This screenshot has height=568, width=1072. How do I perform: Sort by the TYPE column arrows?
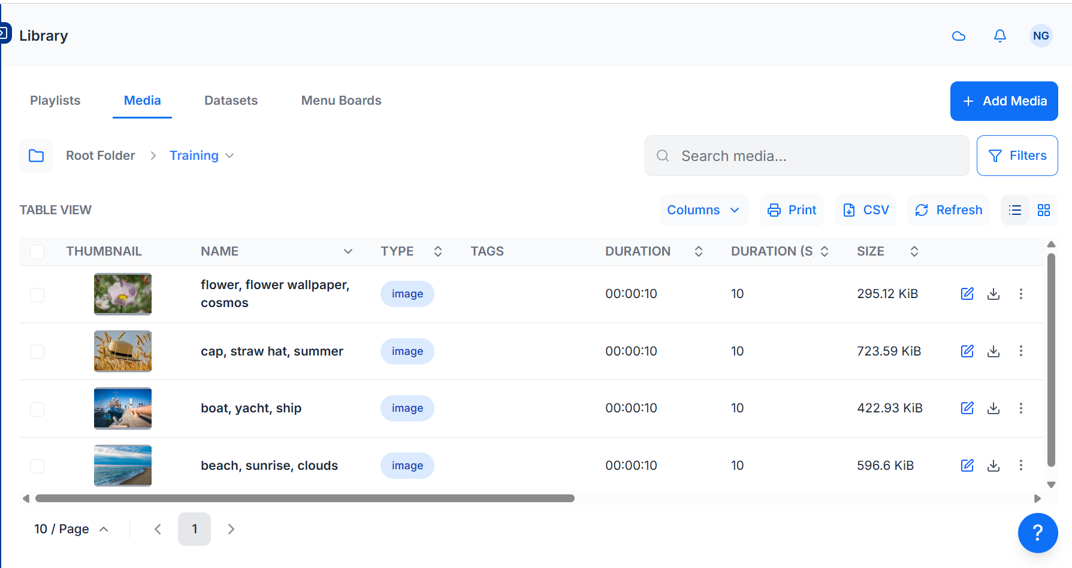point(438,251)
